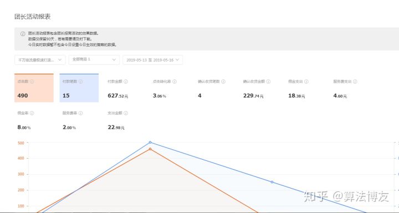
Task: Select the 付款金额 627.52元 metric card
Action: [x=124, y=88]
